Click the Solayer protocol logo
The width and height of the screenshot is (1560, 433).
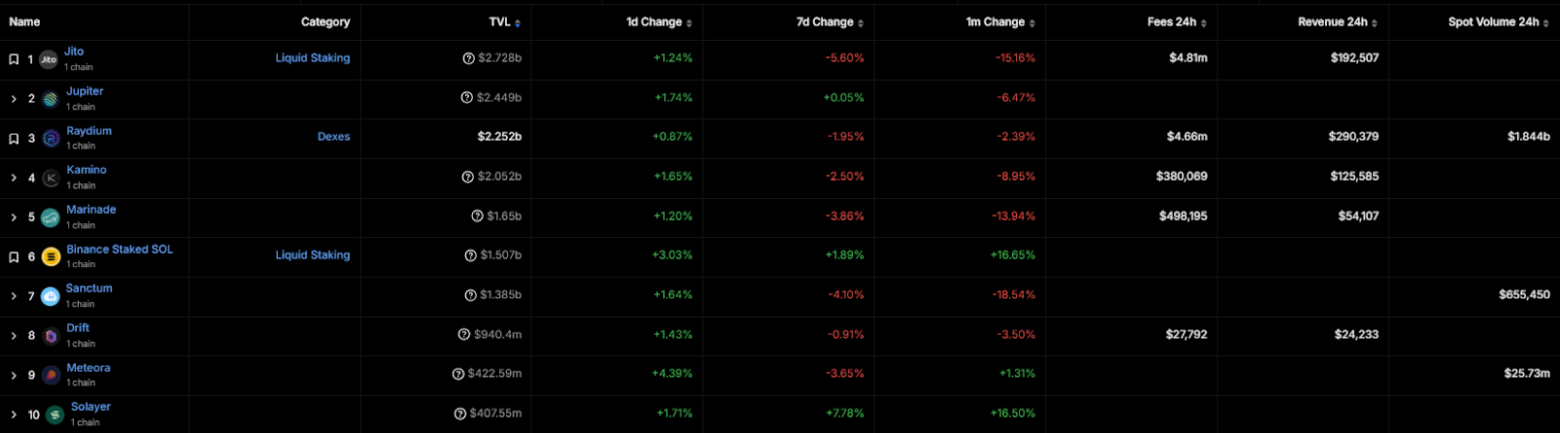point(56,415)
